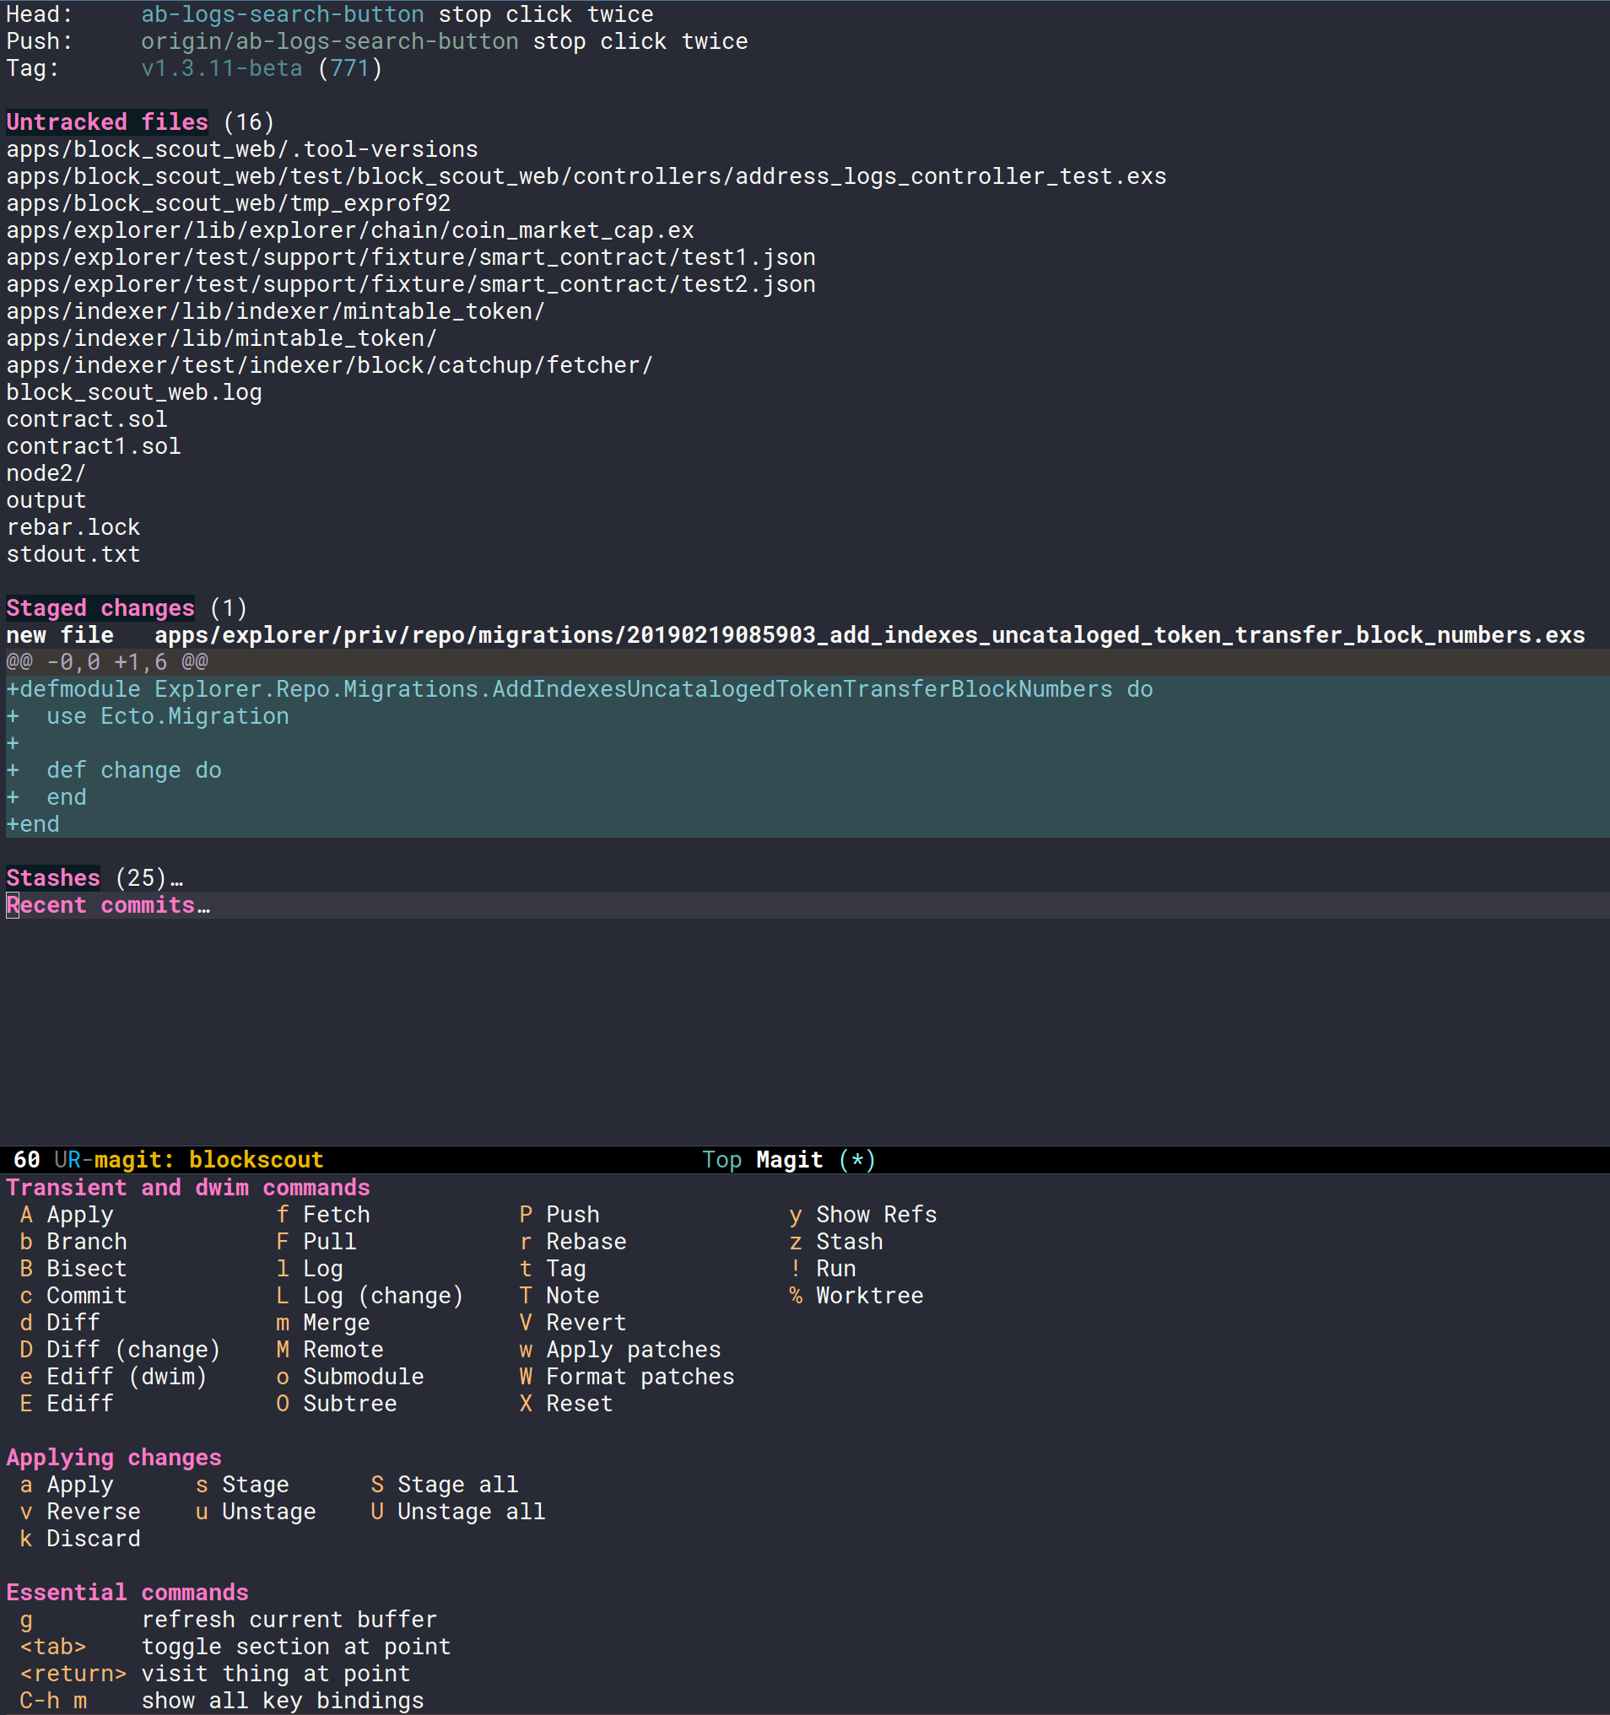Choose the Commit command
Screen dimensions: 1610x1715
click(x=73, y=1296)
